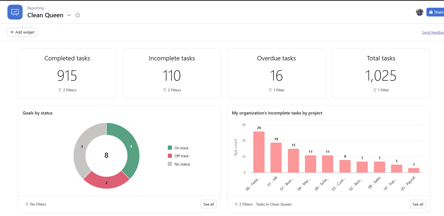444x216 pixels.
Task: Click the Reporting dashboard presentation icon
Action: click(x=15, y=12)
